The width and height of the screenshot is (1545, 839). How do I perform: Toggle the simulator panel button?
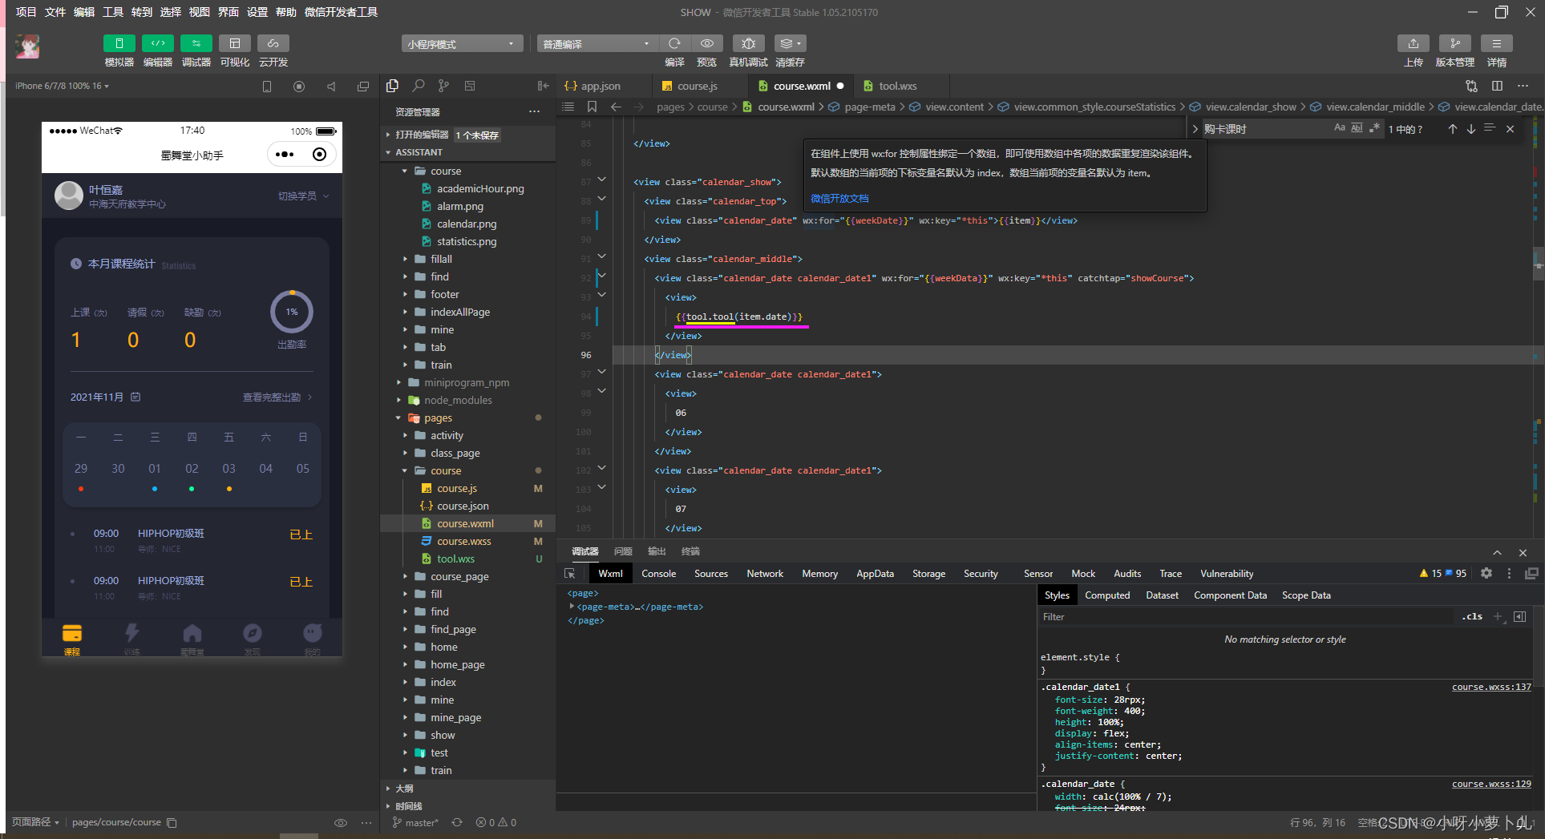click(x=119, y=43)
